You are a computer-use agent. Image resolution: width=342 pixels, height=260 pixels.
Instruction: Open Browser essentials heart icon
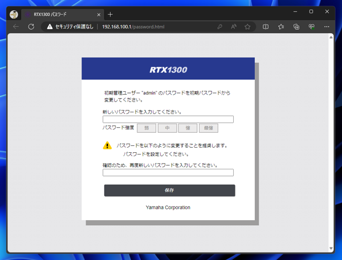311,27
